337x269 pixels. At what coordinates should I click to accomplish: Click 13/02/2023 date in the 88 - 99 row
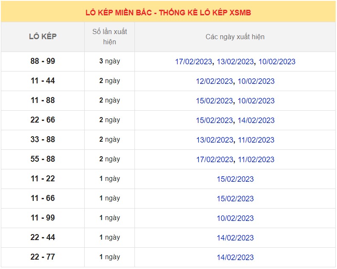click(x=235, y=62)
